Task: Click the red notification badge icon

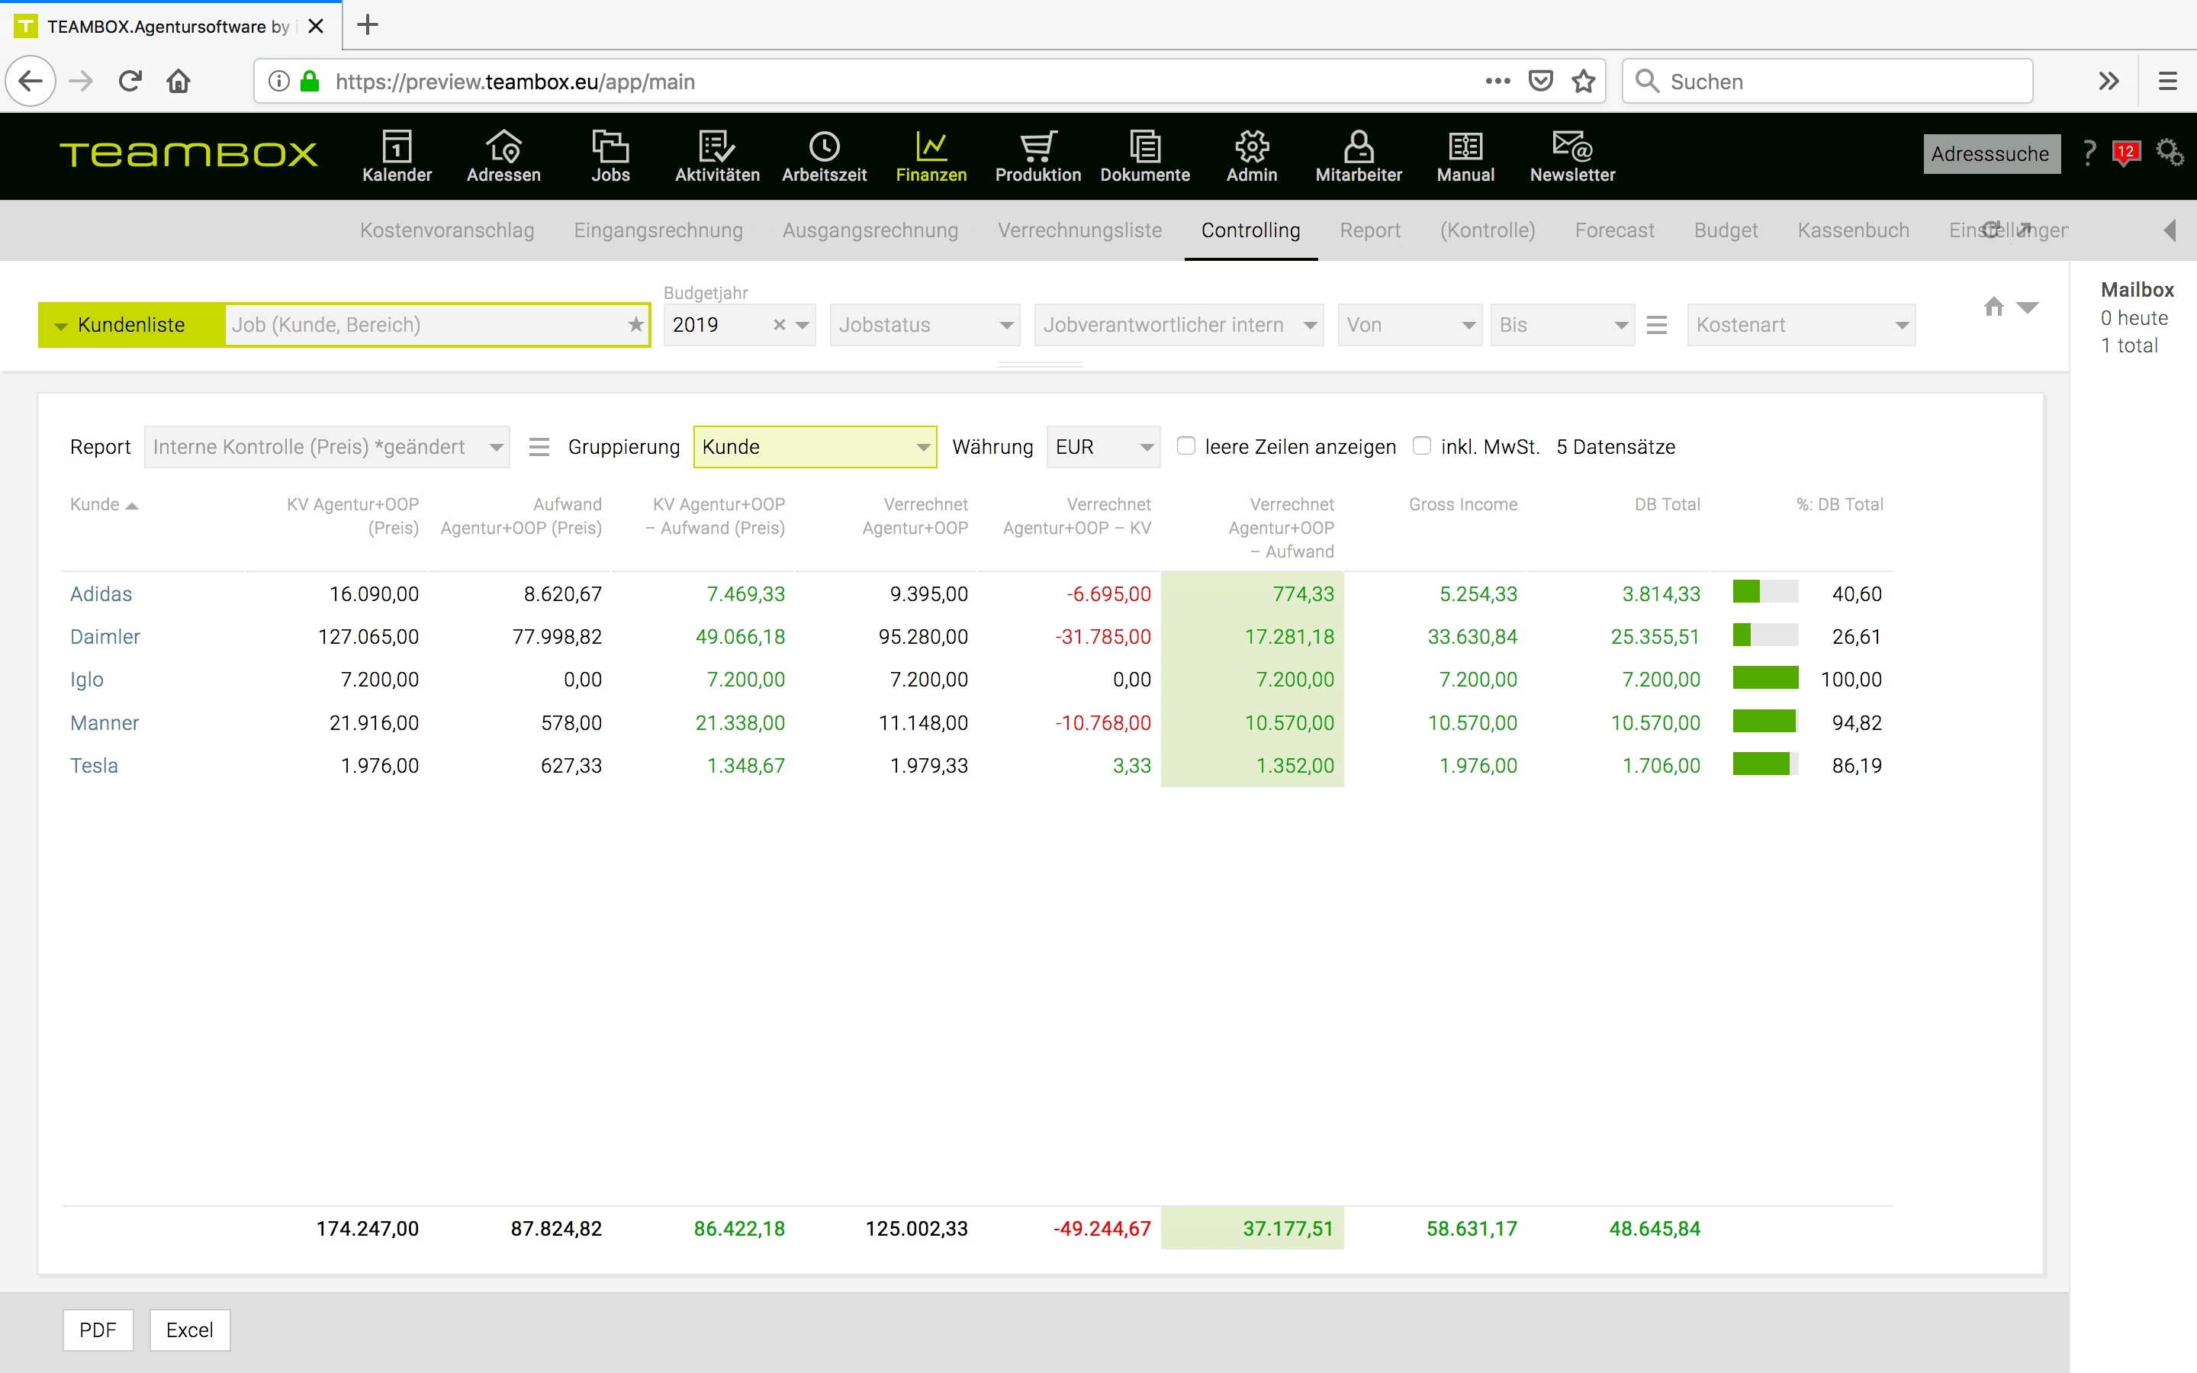Action: tap(2126, 153)
